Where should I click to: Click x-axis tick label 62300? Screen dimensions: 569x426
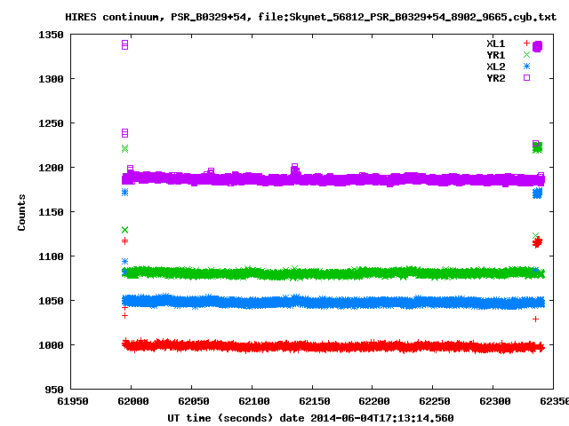click(495, 401)
